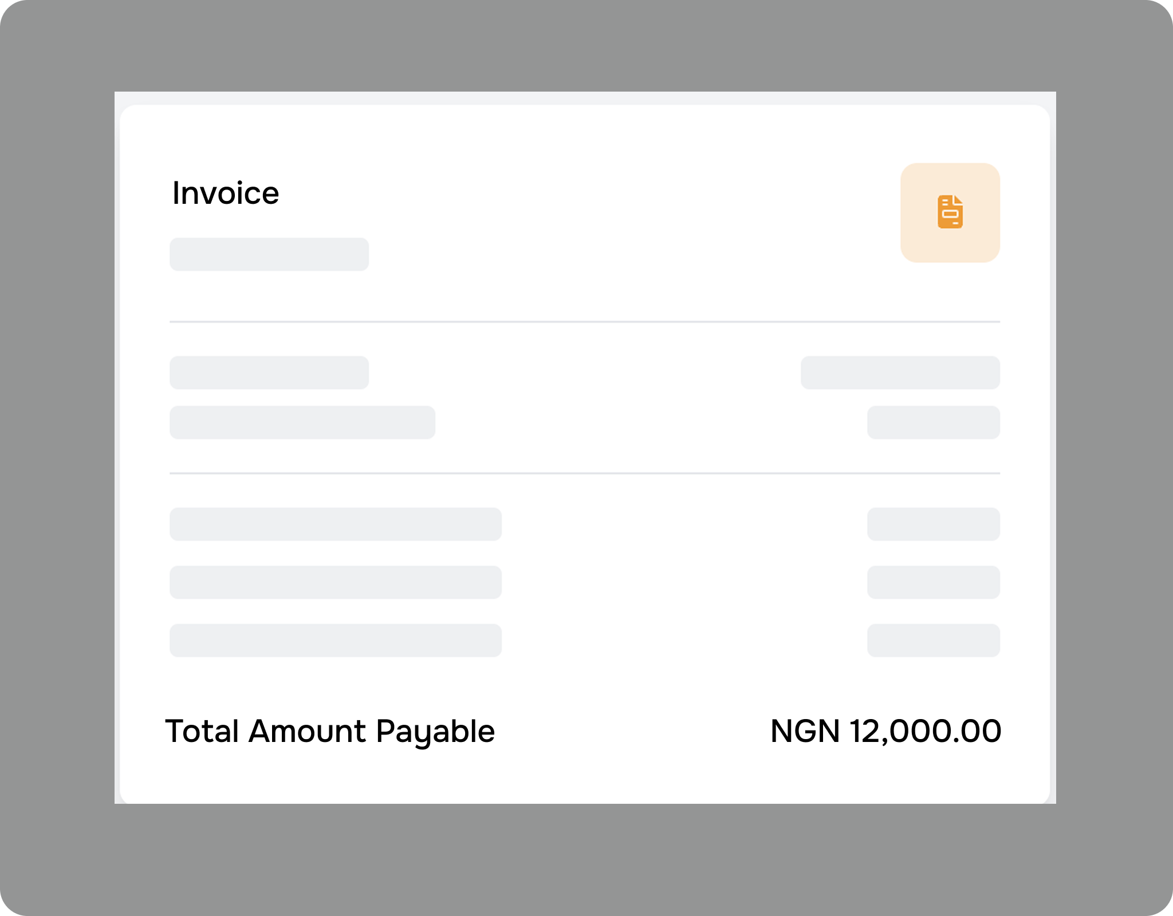
Task: Click the Invoice heading text
Action: pyautogui.click(x=226, y=193)
